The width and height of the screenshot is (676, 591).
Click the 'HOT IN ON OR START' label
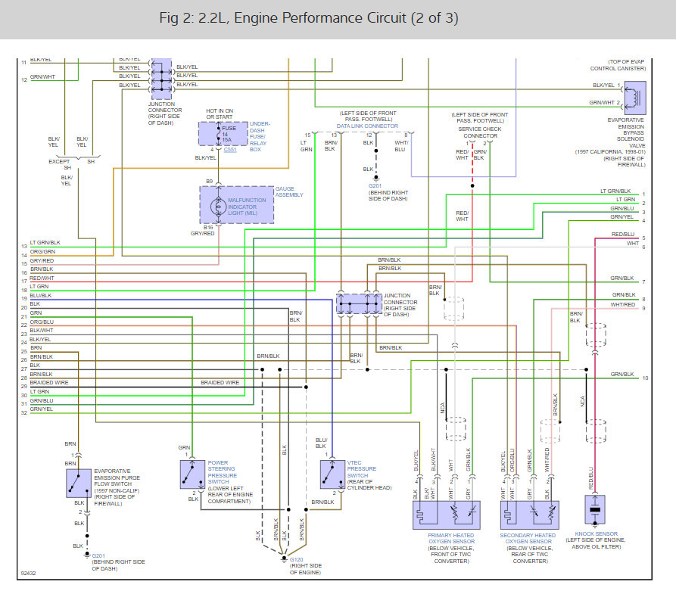(x=220, y=114)
